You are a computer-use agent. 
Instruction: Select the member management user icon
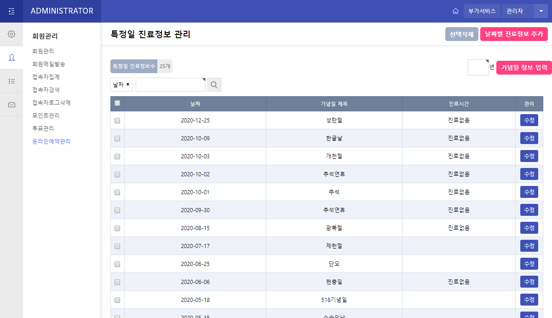[11, 58]
